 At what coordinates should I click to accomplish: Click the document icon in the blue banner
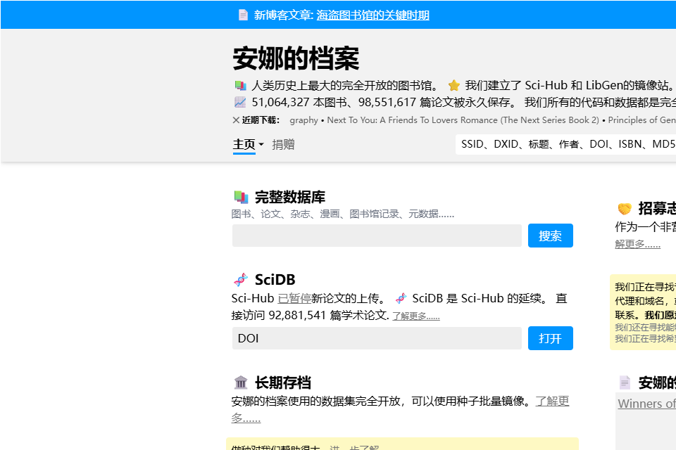coord(243,15)
